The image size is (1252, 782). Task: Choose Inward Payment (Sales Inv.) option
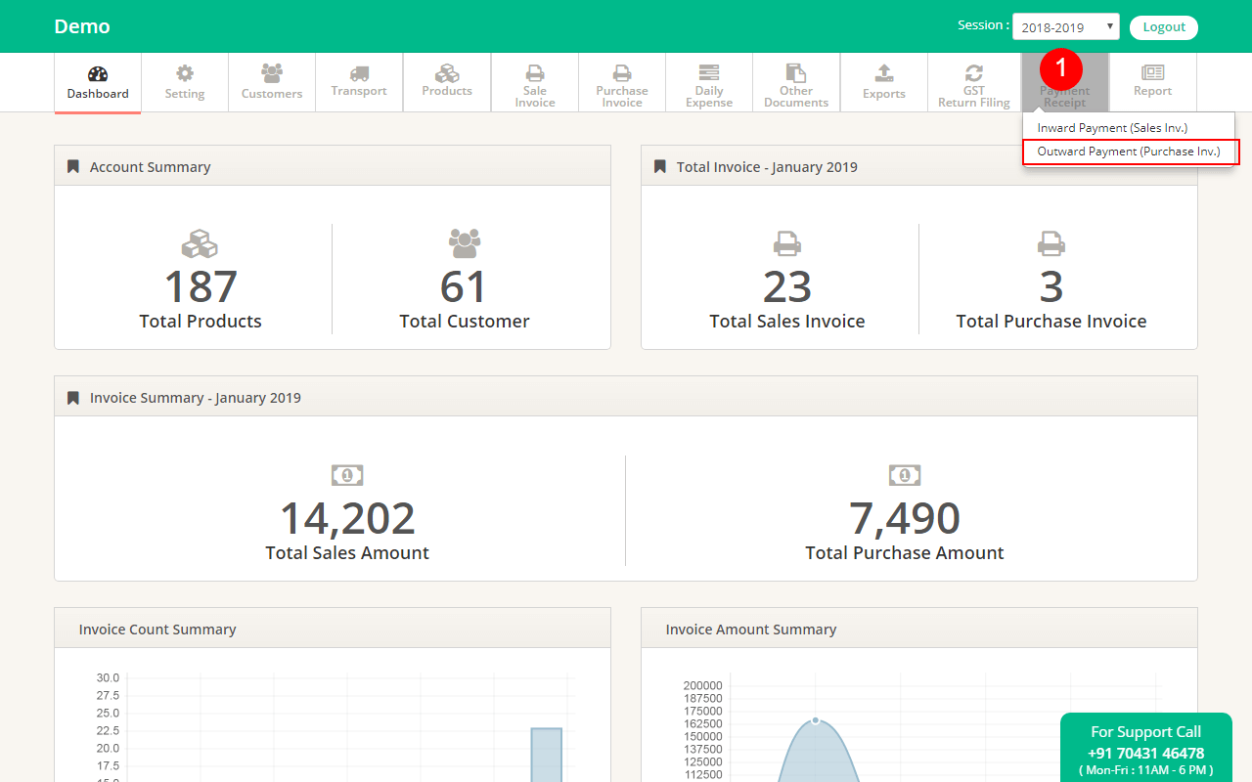click(1112, 128)
